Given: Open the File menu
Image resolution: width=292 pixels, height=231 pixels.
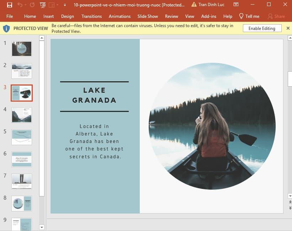Looking at the screenshot, I should (x=10, y=16).
